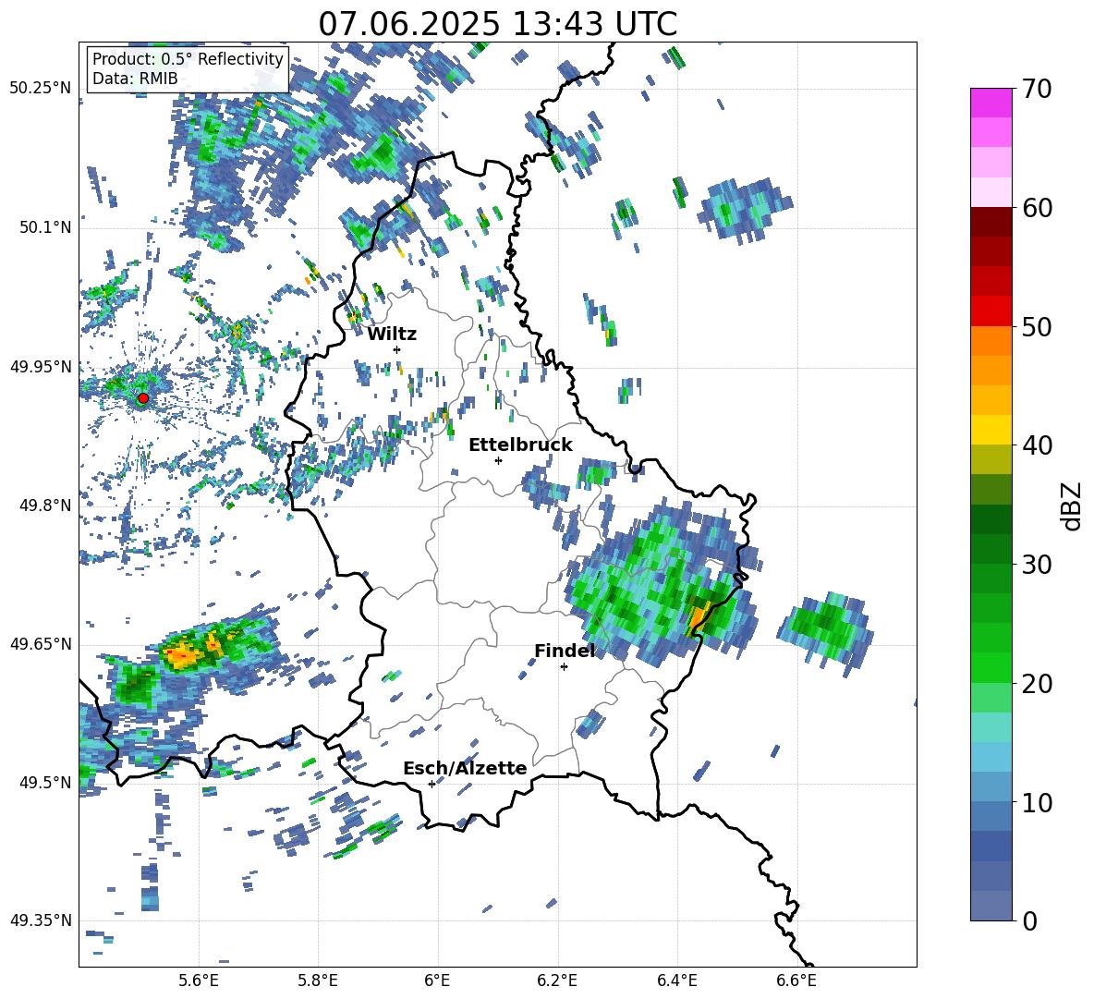Click the 0 value on colorbar
The image size is (1094, 999).
[x=1029, y=921]
